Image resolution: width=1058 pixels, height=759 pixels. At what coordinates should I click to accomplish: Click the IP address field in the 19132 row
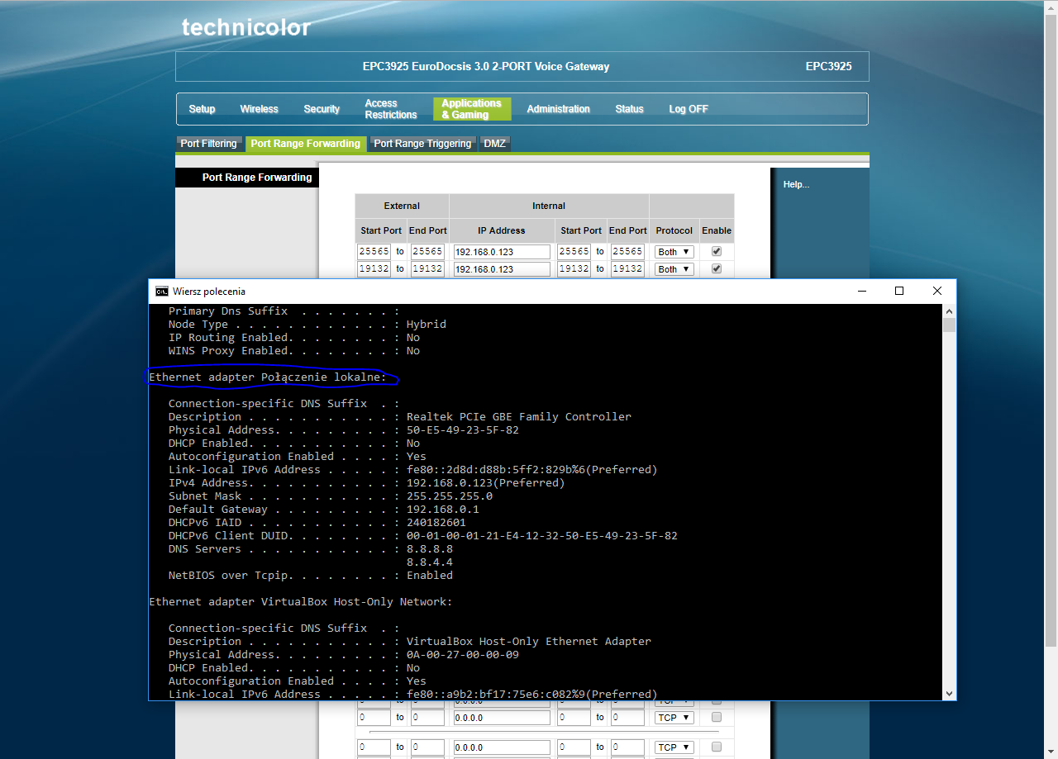coord(502,269)
